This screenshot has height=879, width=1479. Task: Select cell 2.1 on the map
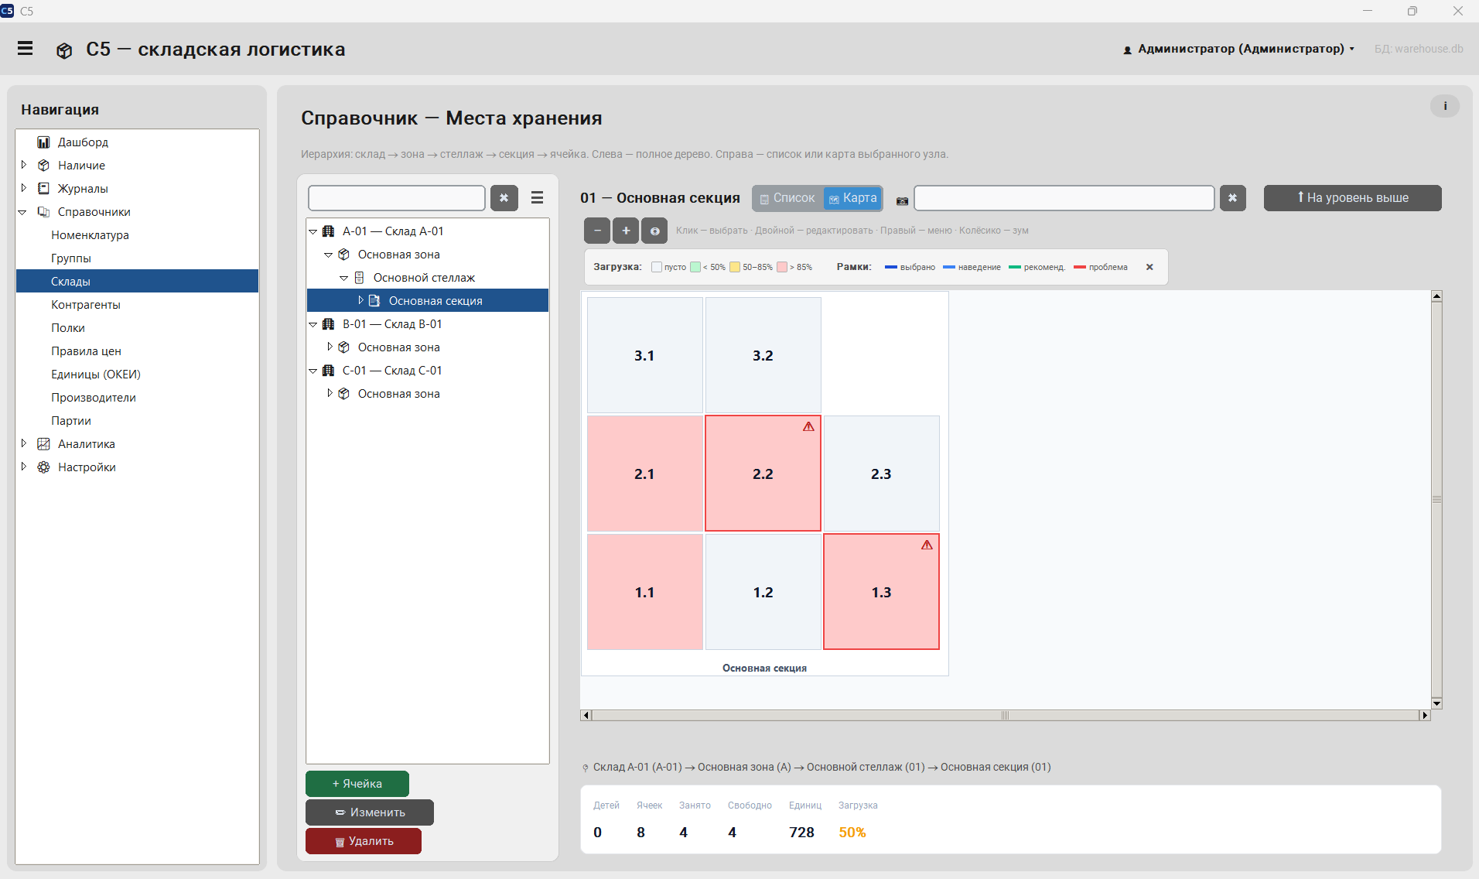[x=644, y=474]
